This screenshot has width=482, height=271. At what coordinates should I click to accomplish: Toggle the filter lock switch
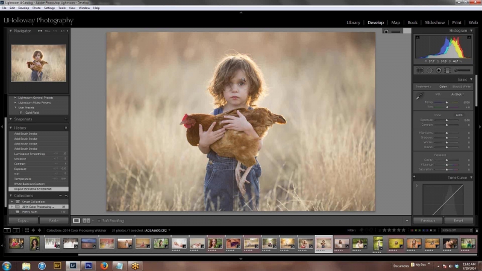click(x=477, y=230)
